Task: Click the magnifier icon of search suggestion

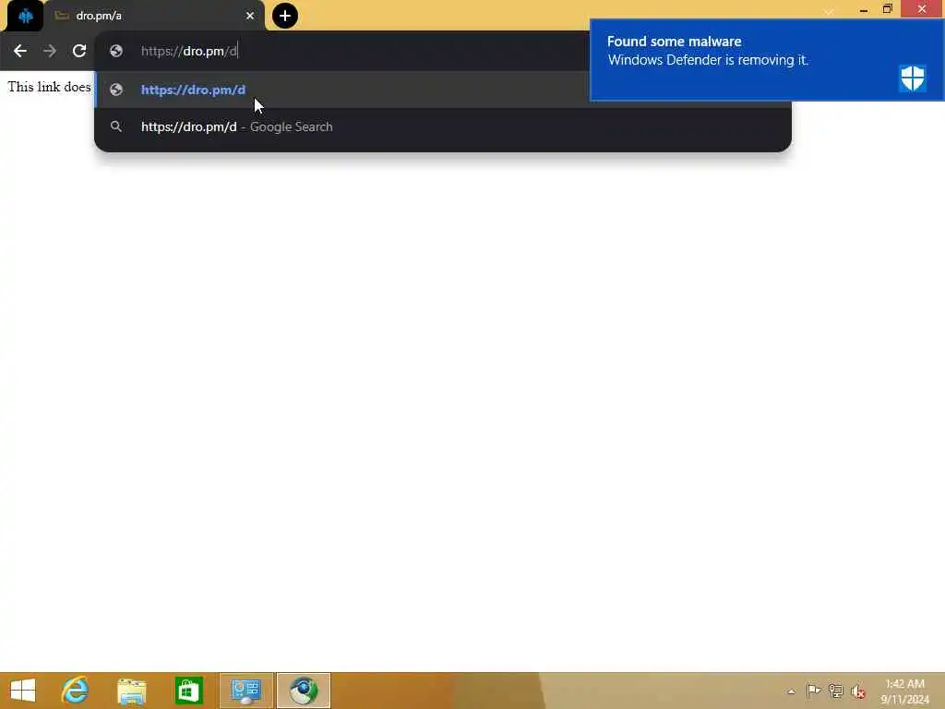Action: tap(116, 126)
